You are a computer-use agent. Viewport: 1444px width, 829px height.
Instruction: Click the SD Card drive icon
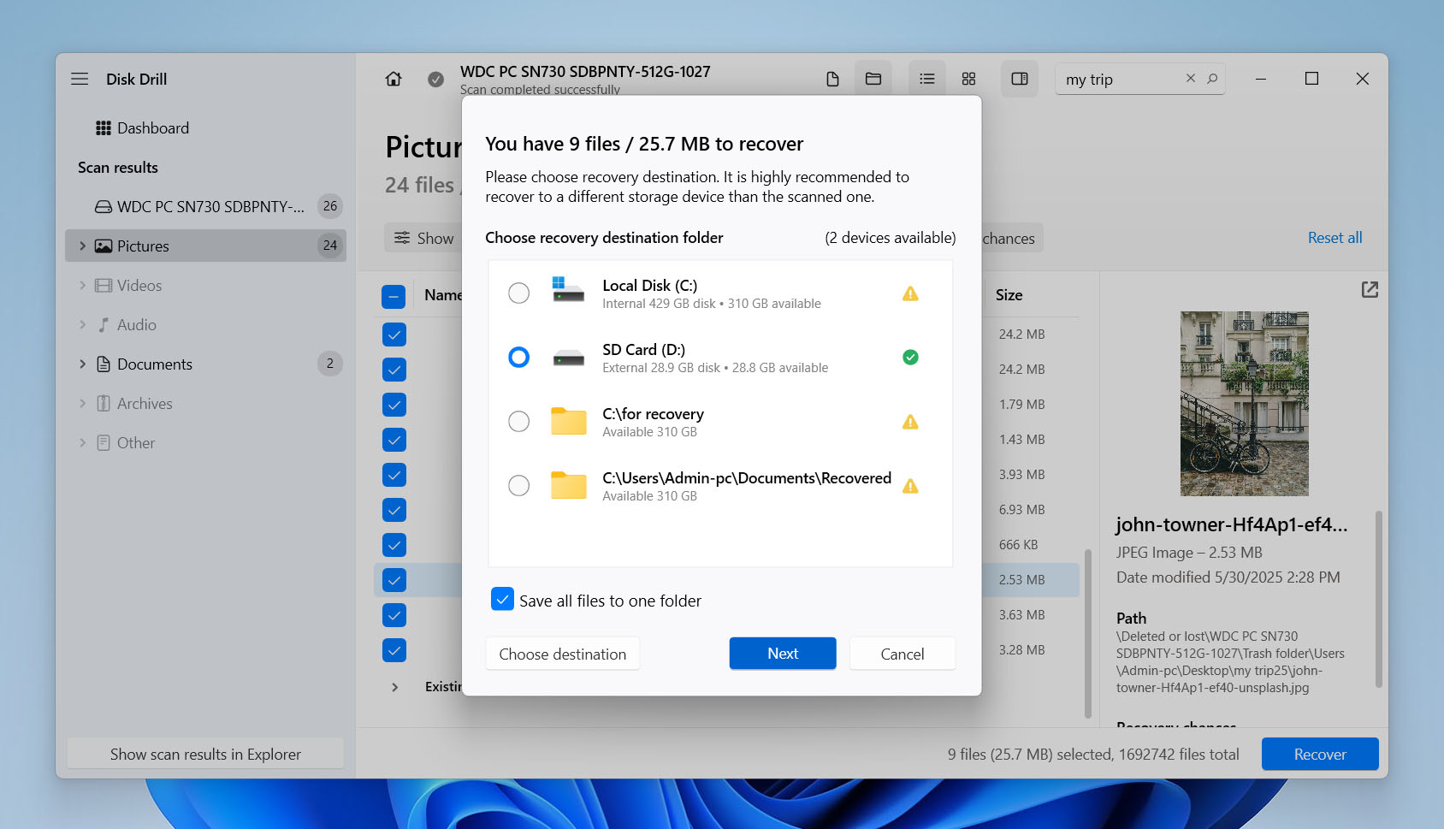pyautogui.click(x=568, y=358)
